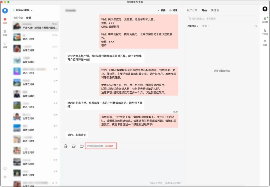Click the 结束 end conversation button

coord(173,10)
